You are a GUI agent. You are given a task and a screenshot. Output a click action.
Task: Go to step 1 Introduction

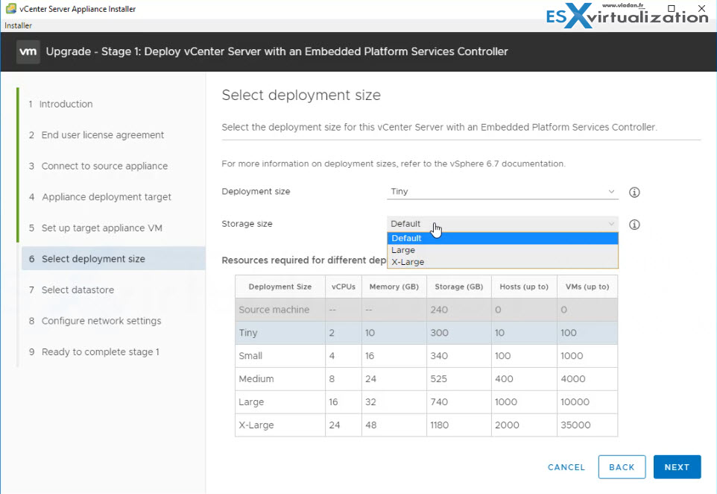[x=60, y=104]
